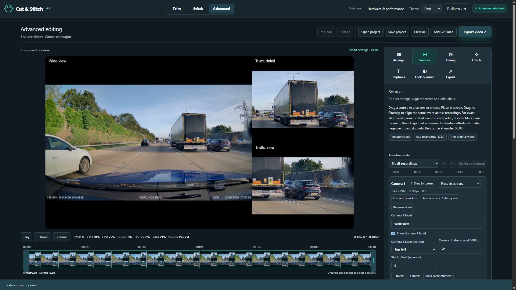This screenshot has width=516, height=290.
Task: Click the right arrow timeline scroll button
Action: (452, 164)
